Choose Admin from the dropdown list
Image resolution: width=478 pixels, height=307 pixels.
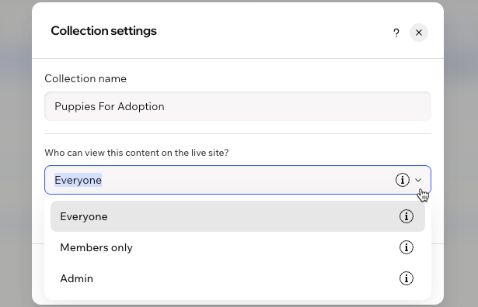click(x=238, y=278)
